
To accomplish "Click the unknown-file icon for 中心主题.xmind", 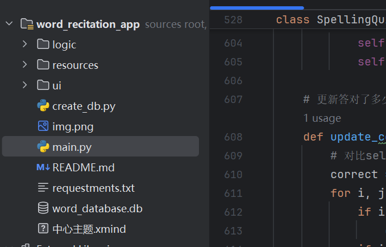I will [43, 229].
